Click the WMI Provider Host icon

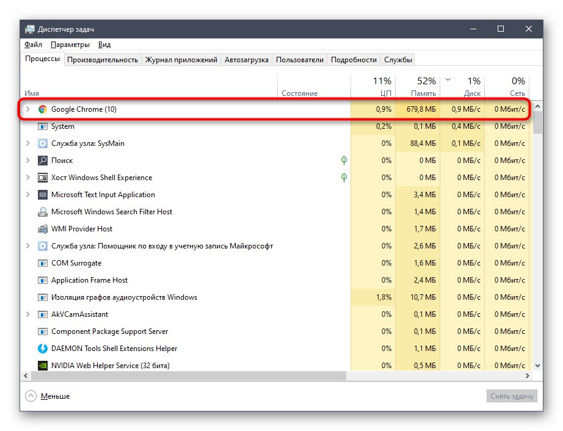point(43,229)
